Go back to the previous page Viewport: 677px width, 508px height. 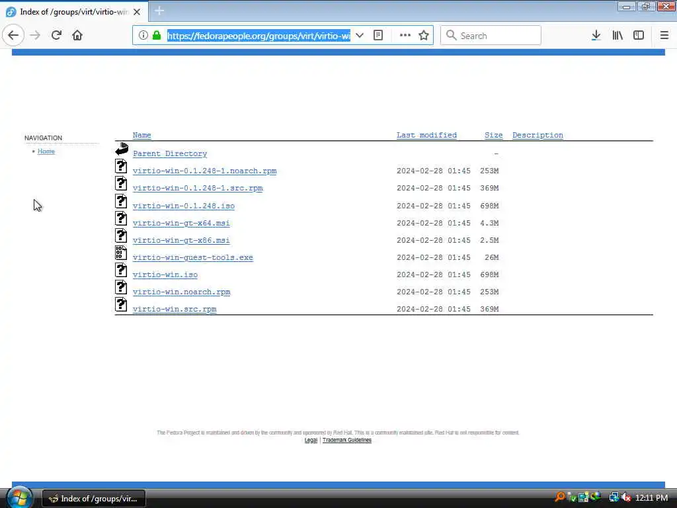13,36
